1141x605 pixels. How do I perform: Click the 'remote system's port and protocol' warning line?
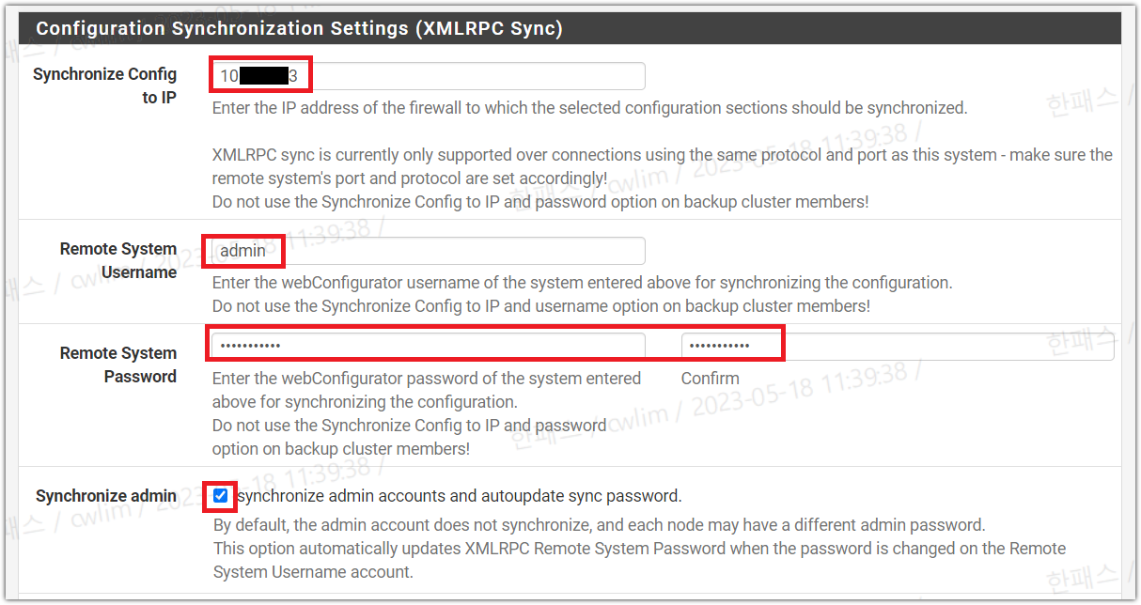click(410, 178)
